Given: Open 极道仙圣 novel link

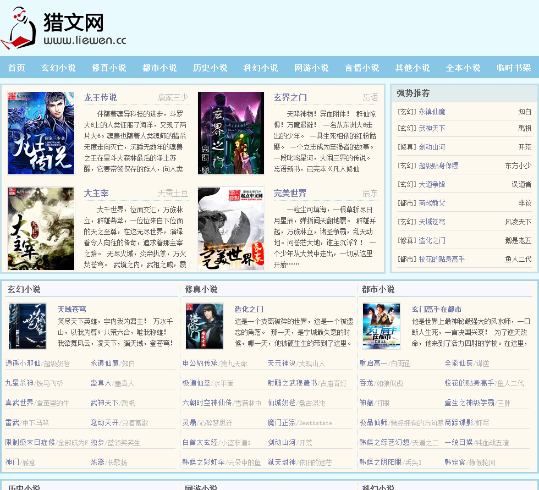Looking at the screenshot, I should (x=196, y=383).
